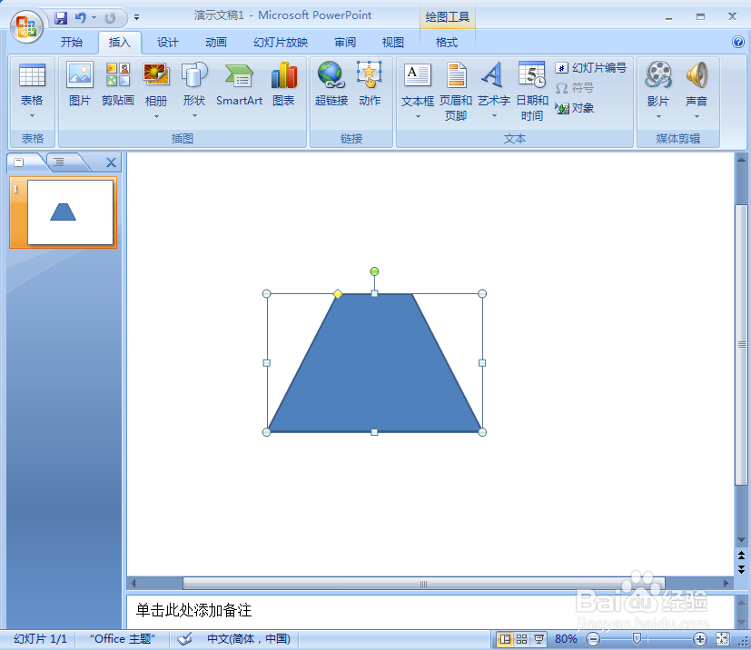
Task: Expand the 形状 dropdown arrow
Action: pyautogui.click(x=194, y=116)
